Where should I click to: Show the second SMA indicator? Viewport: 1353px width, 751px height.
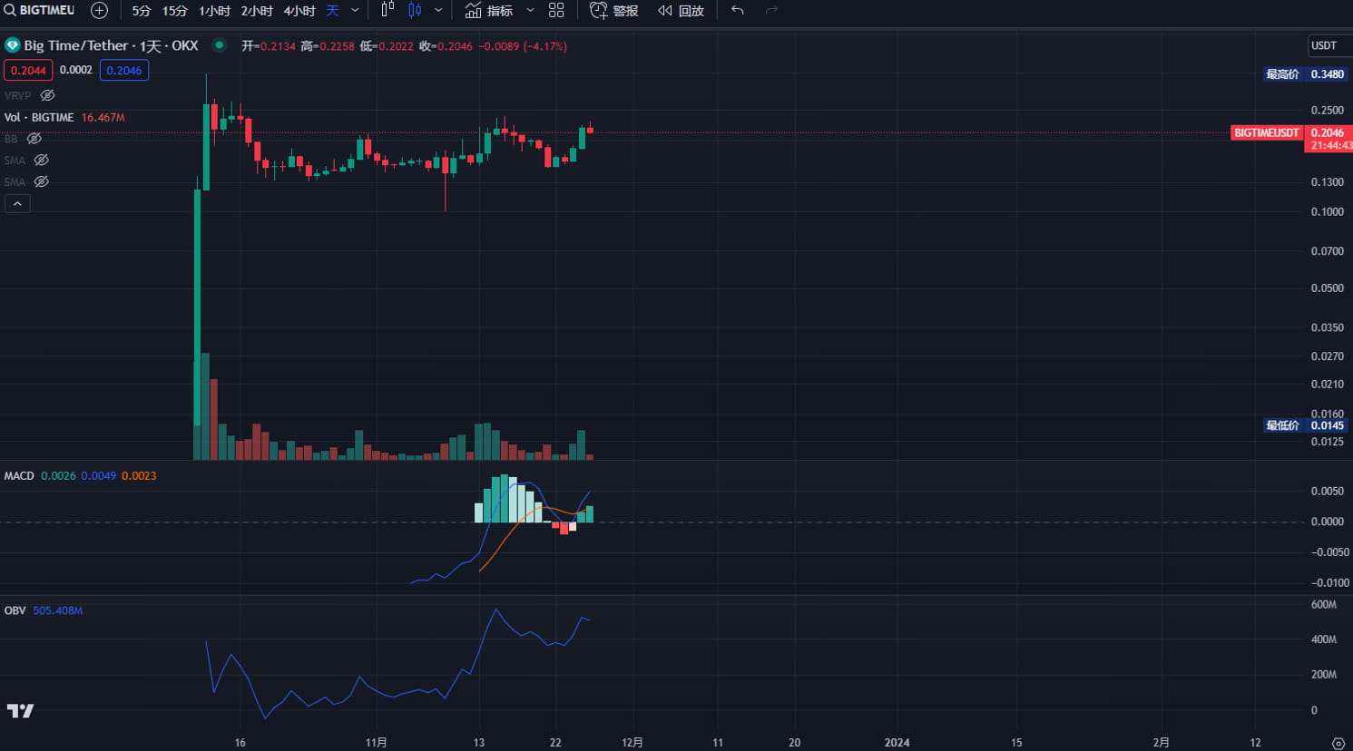click(x=41, y=182)
